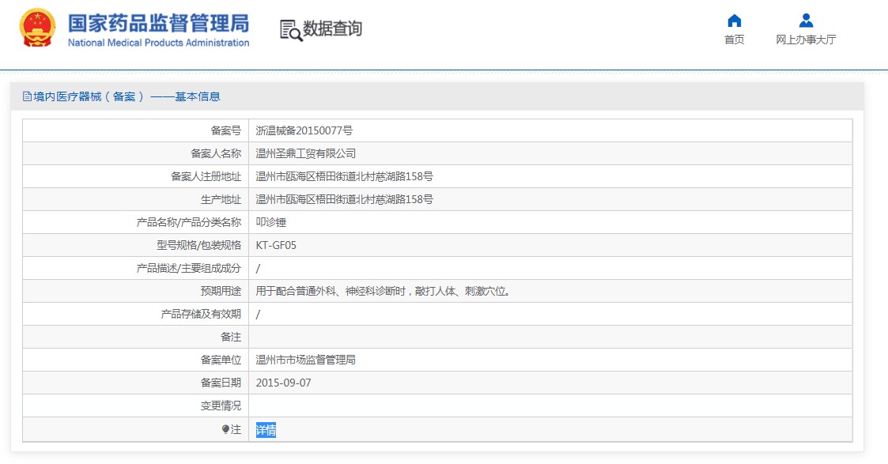This screenshot has height=464, width=888.
Task: Click the 备案号 field label
Action: [x=226, y=130]
